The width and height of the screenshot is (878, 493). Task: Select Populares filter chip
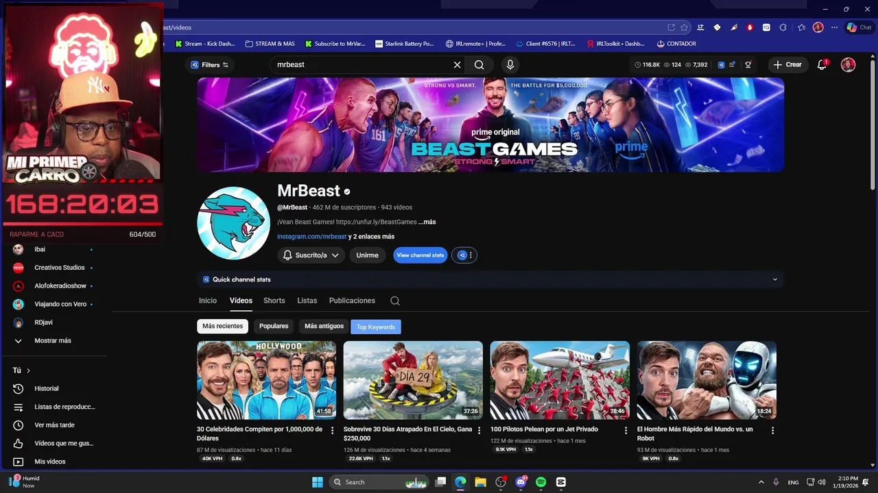click(274, 326)
